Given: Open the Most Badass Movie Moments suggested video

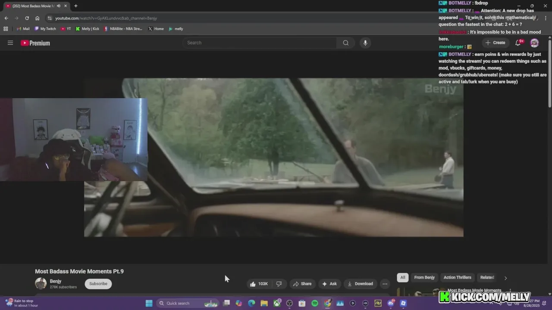Looking at the screenshot, I should pyautogui.click(x=474, y=291).
